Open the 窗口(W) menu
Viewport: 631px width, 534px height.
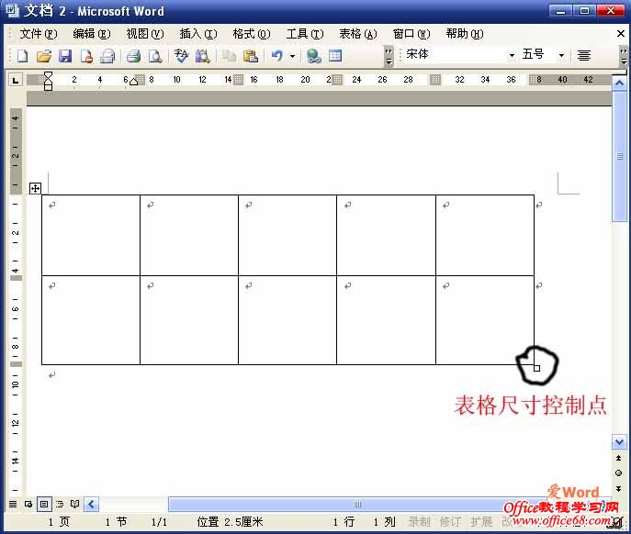411,34
